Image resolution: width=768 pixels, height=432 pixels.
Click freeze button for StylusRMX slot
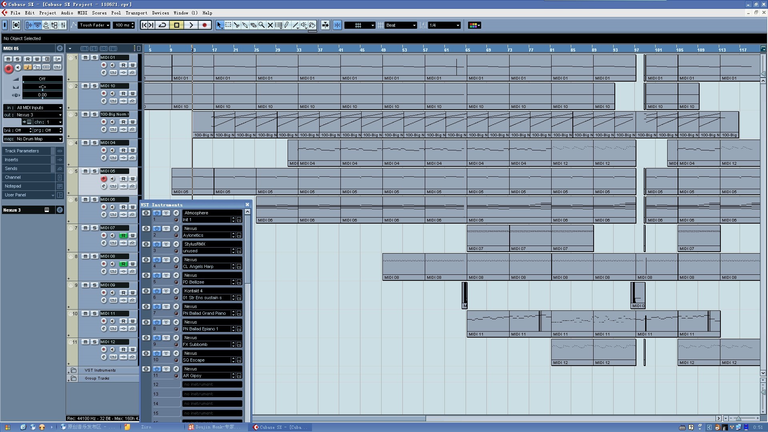146,244
